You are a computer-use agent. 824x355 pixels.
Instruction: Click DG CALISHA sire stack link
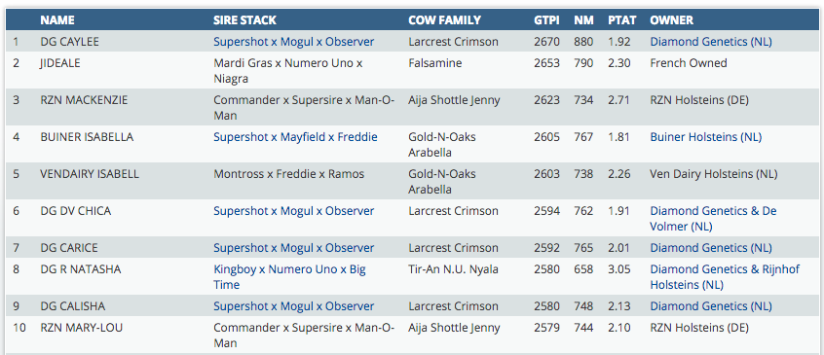294,306
